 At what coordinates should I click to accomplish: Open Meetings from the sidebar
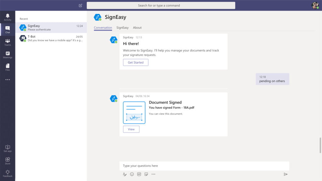click(x=8, y=55)
